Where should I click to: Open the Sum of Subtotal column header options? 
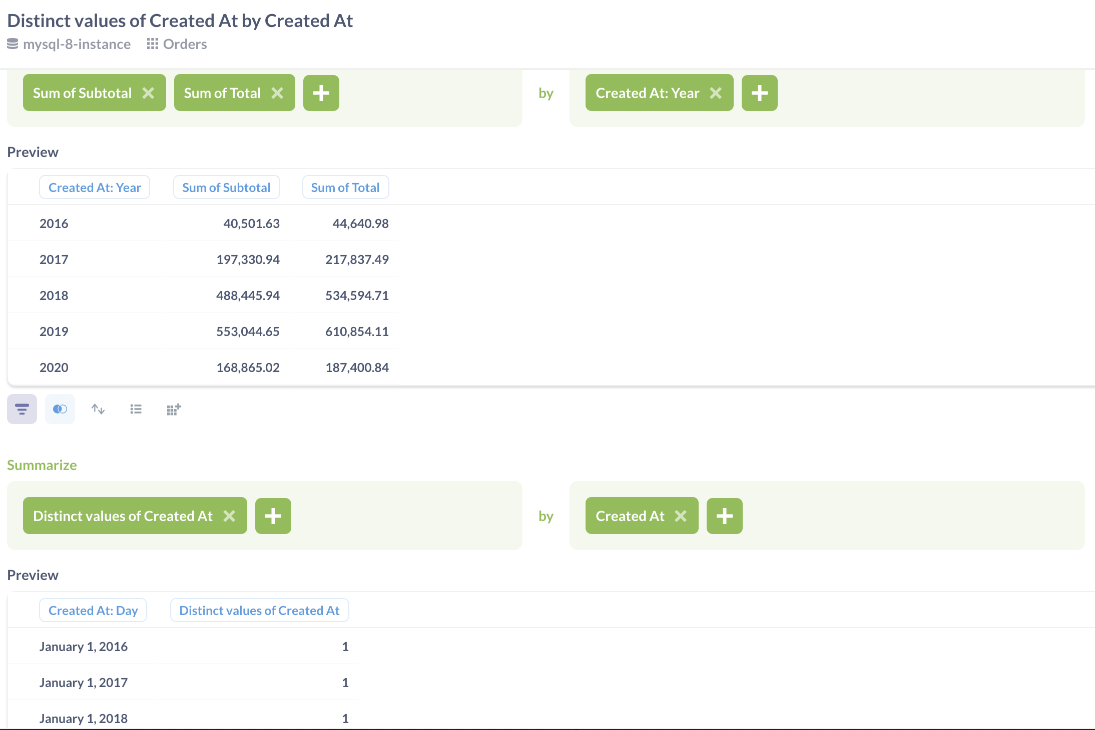click(226, 187)
